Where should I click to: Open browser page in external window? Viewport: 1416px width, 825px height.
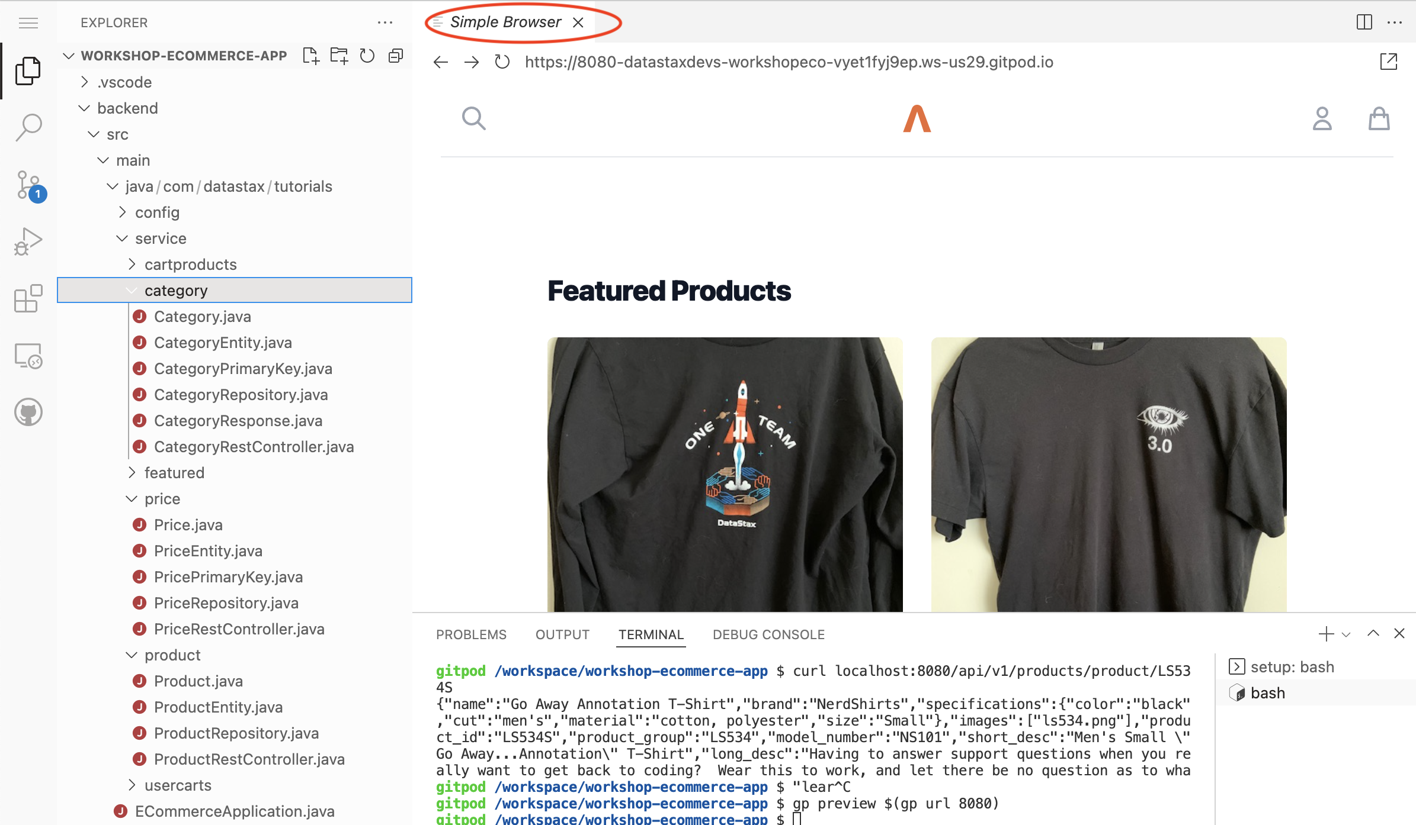(x=1388, y=62)
